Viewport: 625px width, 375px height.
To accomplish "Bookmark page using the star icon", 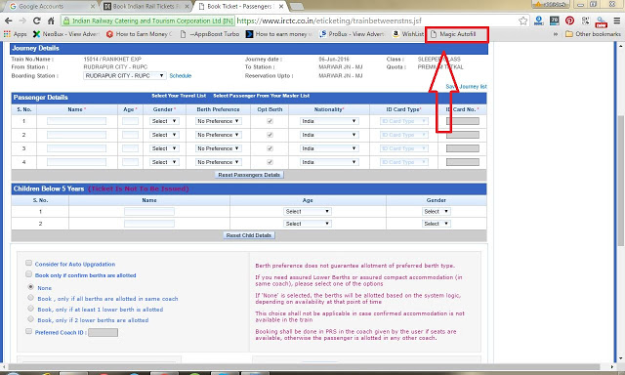I will point(523,21).
